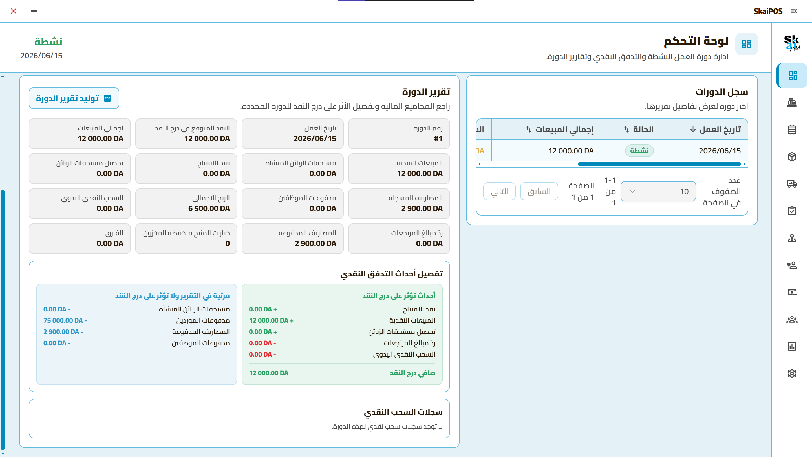Click the النقد المتوقع في درج النقد card

click(x=186, y=134)
